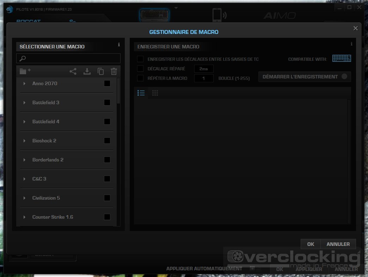Click the Annuler button in dialog

click(x=338, y=244)
